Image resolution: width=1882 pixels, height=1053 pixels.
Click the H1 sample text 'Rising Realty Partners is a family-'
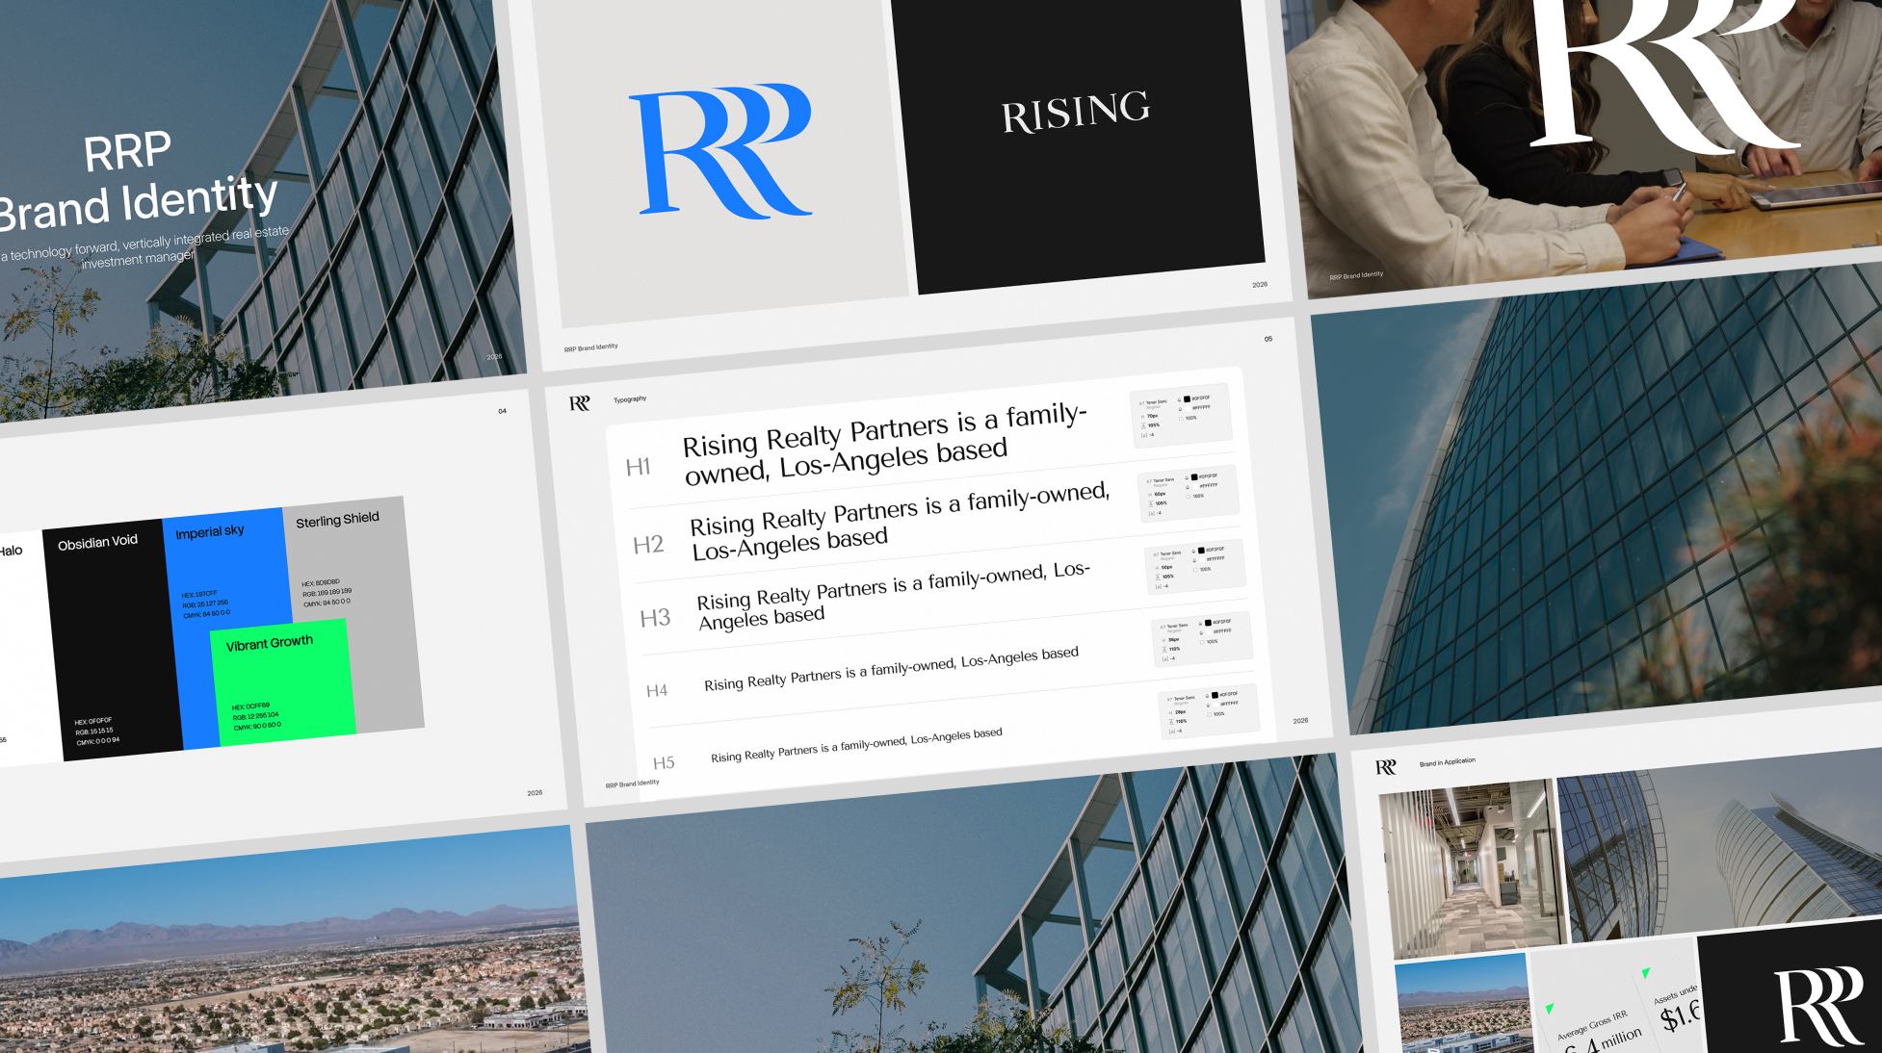coord(885,428)
